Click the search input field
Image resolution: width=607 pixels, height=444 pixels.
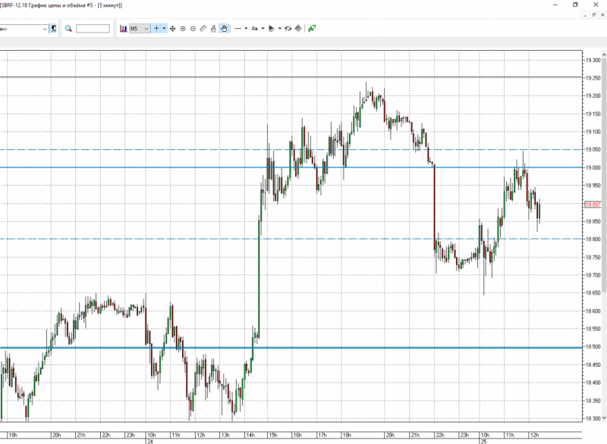click(x=93, y=29)
